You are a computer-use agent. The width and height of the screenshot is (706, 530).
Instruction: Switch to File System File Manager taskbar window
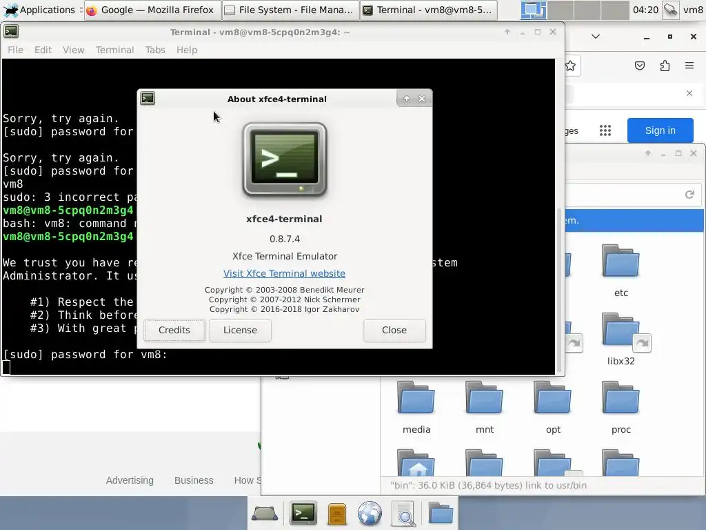291,10
